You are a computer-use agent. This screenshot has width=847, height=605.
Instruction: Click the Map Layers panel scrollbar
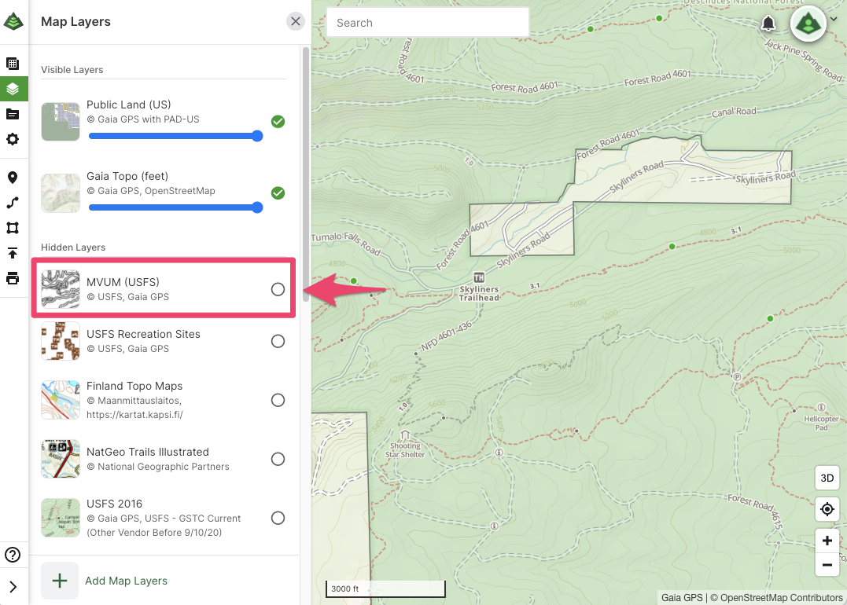pos(306,174)
